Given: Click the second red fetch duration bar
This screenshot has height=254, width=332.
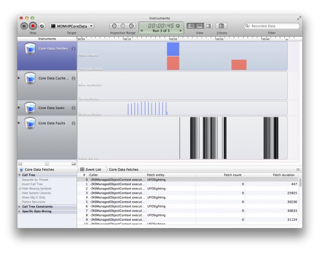Looking at the screenshot, I should click(x=239, y=65).
